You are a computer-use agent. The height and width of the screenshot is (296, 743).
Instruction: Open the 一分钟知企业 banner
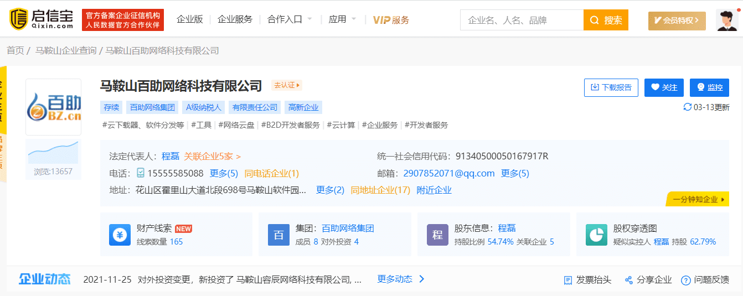coord(698,199)
